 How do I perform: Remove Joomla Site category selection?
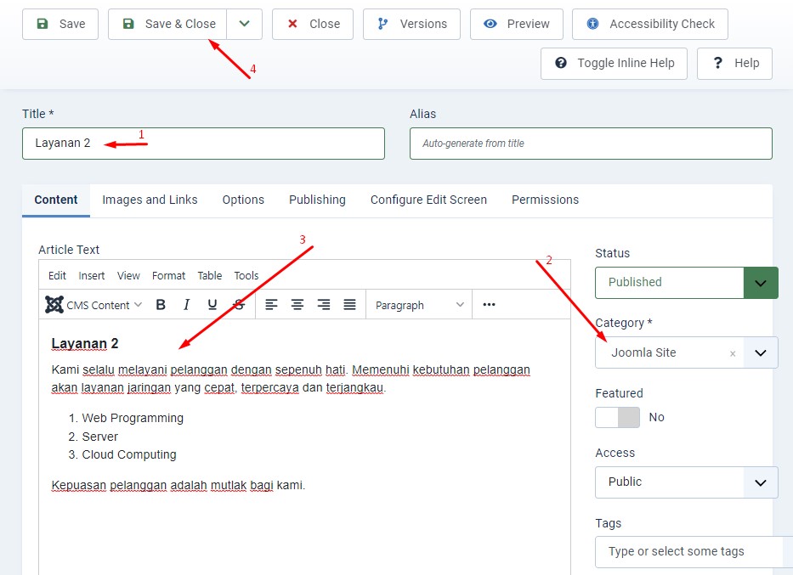click(x=733, y=353)
